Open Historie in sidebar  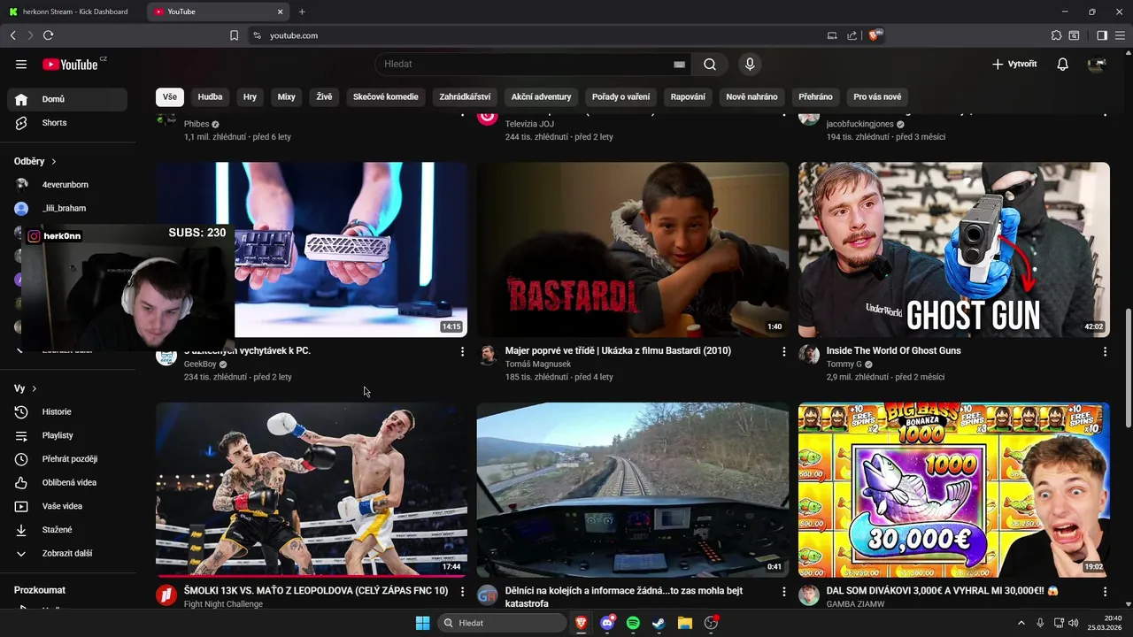pos(67,411)
